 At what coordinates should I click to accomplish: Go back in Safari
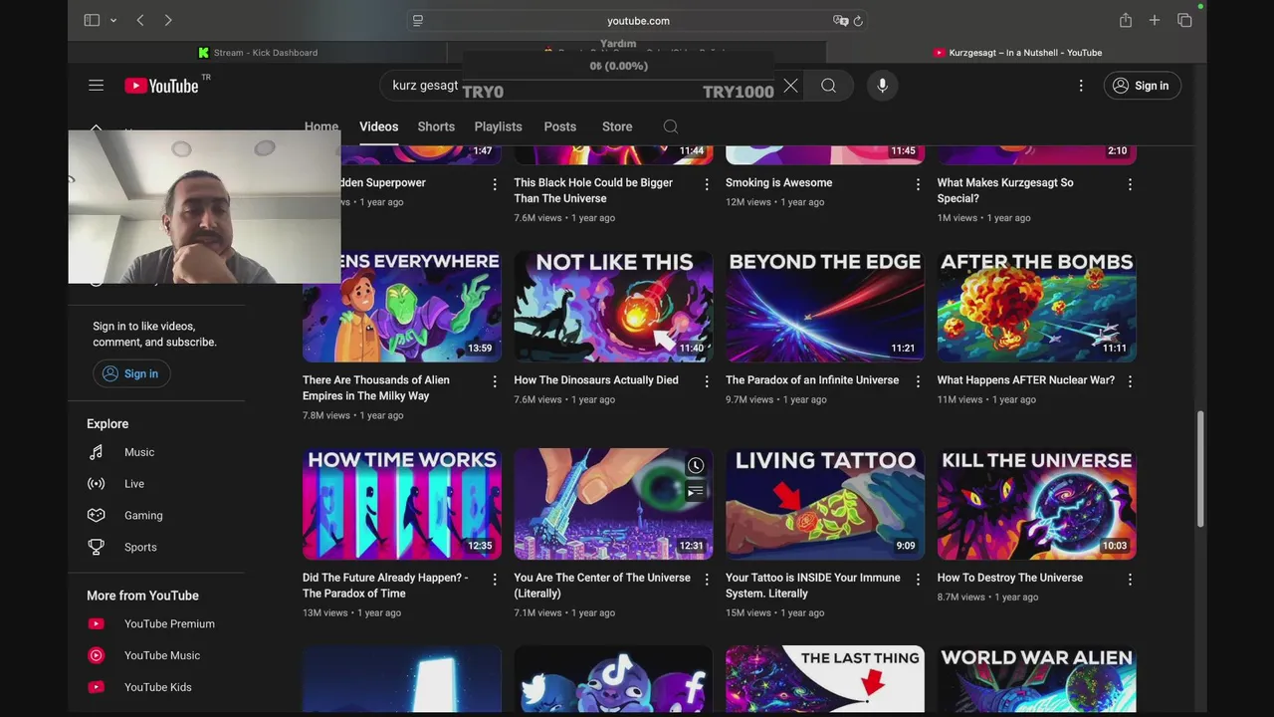click(x=140, y=20)
